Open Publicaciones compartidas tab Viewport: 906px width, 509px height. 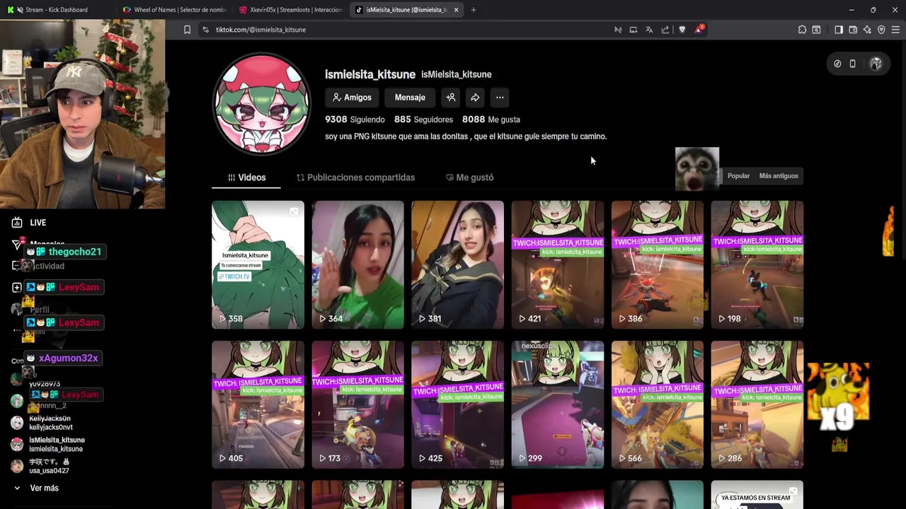pyautogui.click(x=355, y=177)
